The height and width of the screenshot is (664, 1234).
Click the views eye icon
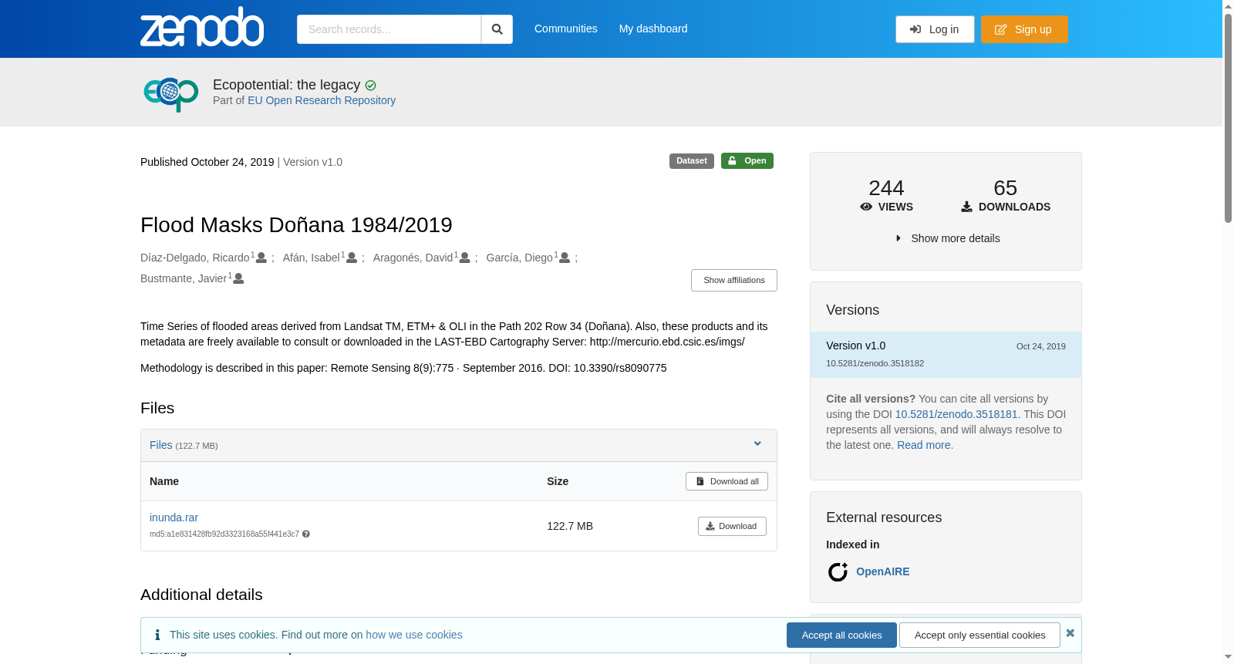(866, 207)
